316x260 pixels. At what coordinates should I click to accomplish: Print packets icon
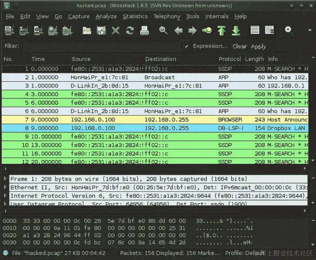pos(144,30)
